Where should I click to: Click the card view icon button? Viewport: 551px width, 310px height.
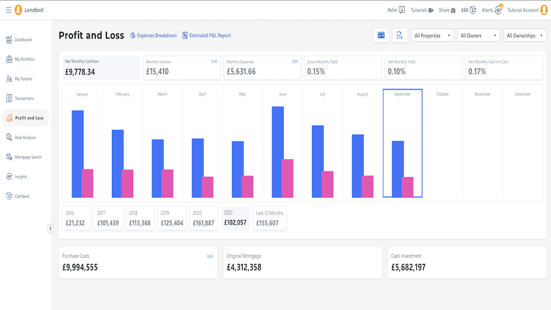[x=381, y=35]
